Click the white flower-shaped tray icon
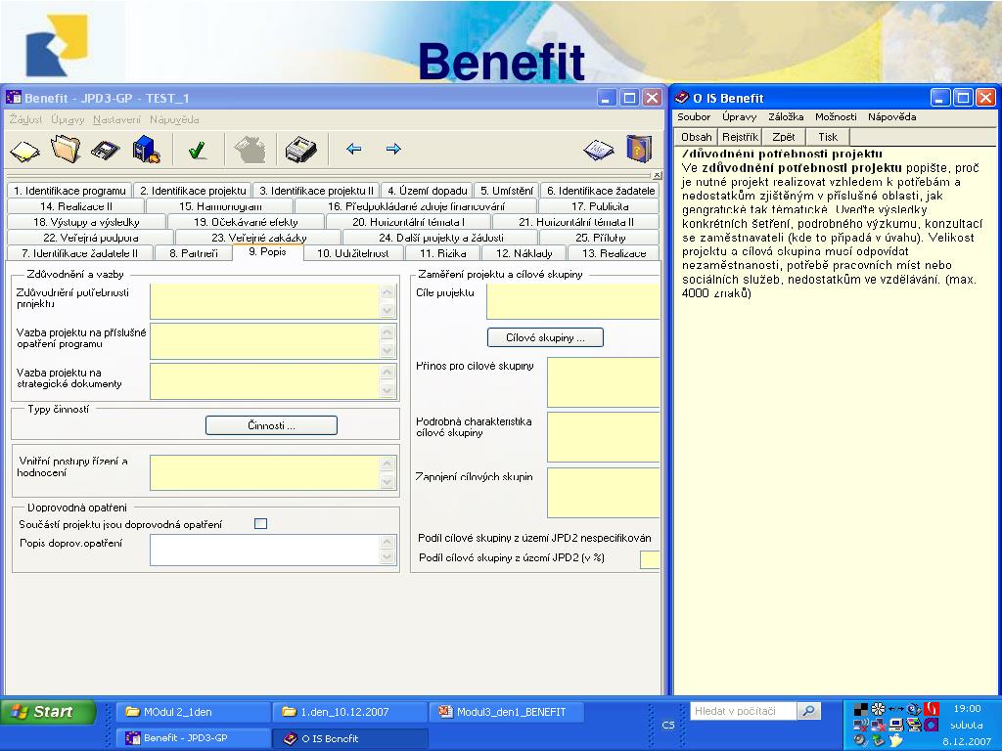 878,709
